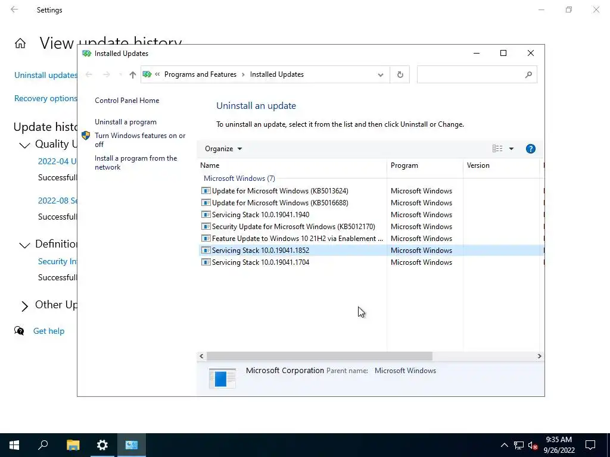This screenshot has height=457, width=610.
Task: Show hidden system tray icons
Action: [x=504, y=445]
